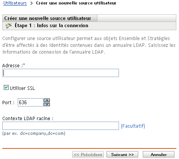Click the dc=company,dc=com example hint
Viewport: 179px width, 159px height.
[34, 133]
